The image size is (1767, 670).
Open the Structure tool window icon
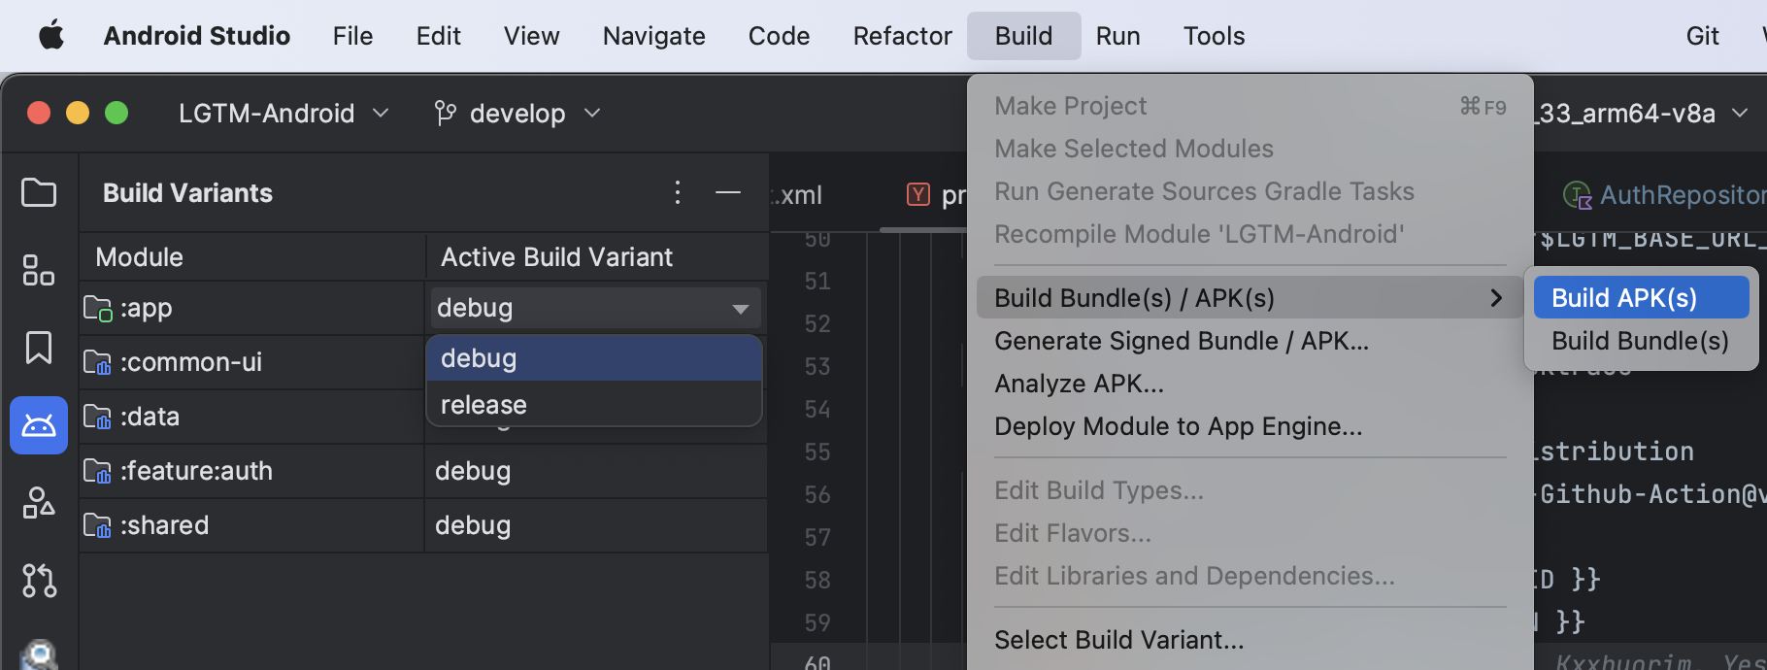pyautogui.click(x=39, y=270)
